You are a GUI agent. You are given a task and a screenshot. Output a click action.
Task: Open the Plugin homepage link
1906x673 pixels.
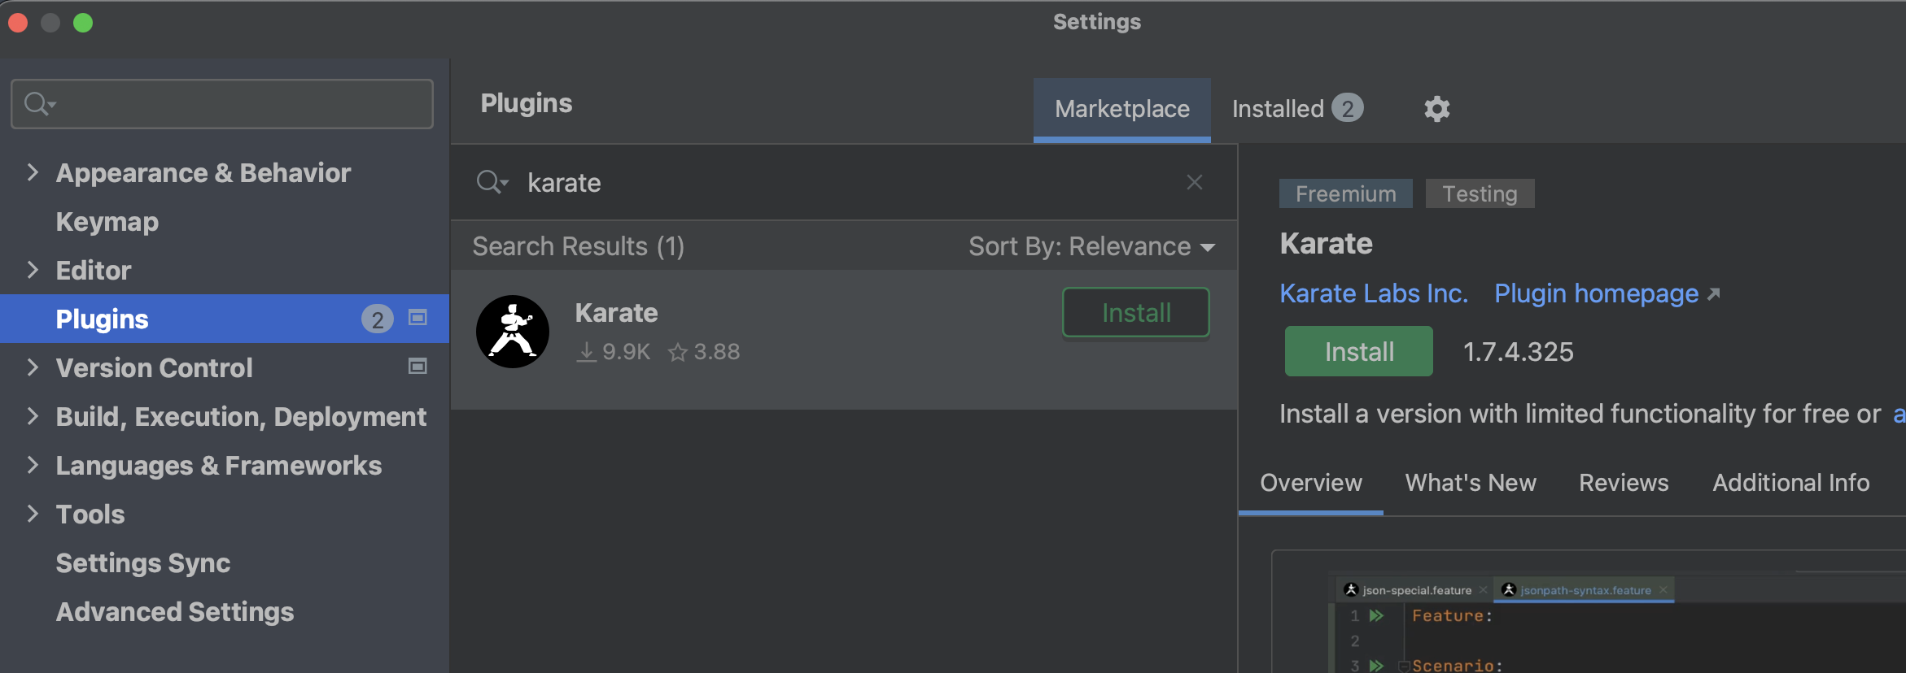tap(1597, 293)
